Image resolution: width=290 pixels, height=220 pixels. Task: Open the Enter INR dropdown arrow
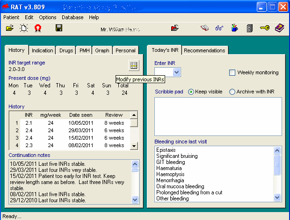(x=177, y=72)
